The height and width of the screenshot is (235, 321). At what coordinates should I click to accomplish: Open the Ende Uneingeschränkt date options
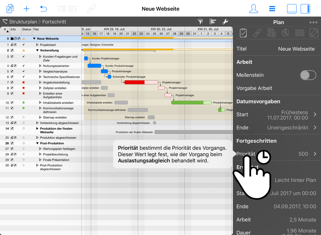click(x=315, y=128)
